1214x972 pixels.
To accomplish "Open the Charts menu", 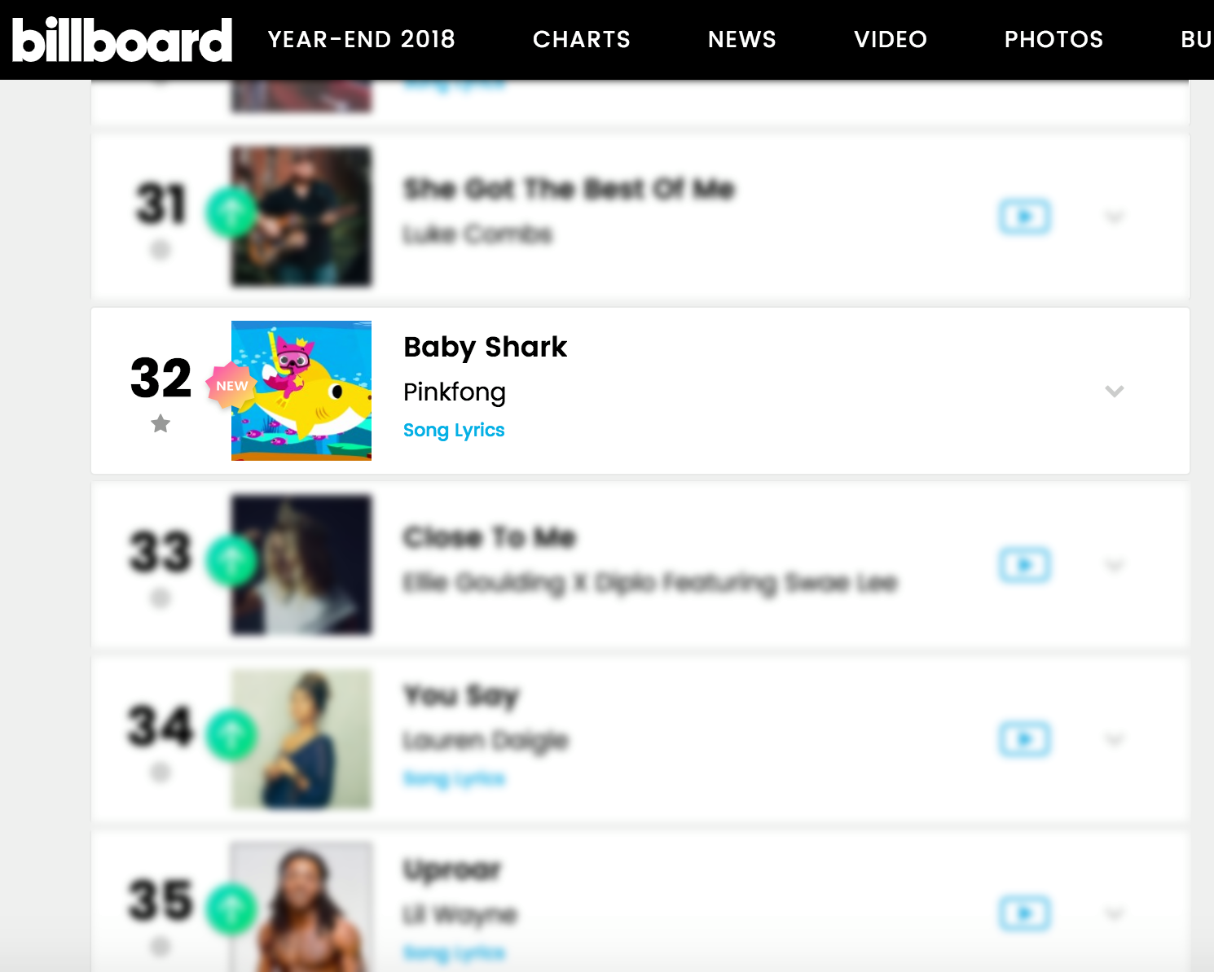I will pos(582,39).
